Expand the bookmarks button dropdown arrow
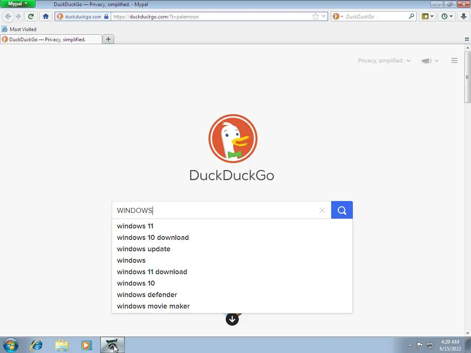This screenshot has width=471, height=353. pyautogui.click(x=432, y=16)
